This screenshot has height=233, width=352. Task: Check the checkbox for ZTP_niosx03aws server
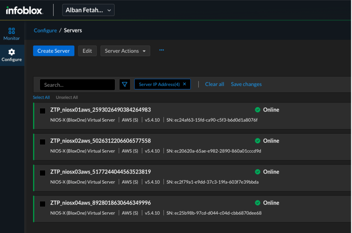[x=42, y=173]
